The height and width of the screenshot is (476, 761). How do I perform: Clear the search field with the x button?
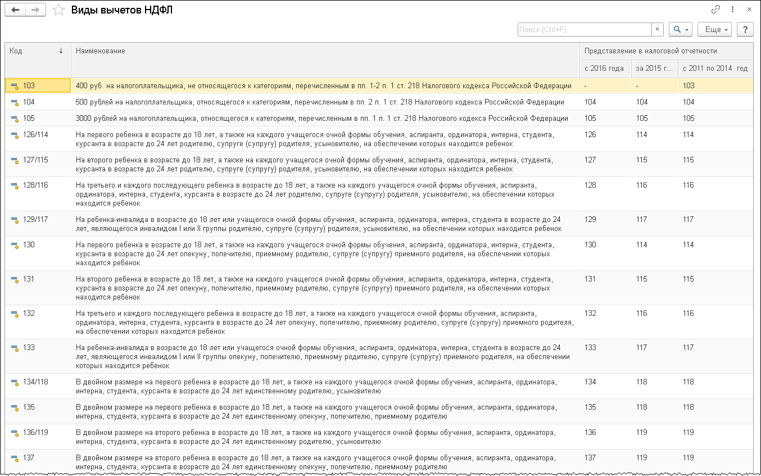pyautogui.click(x=658, y=29)
